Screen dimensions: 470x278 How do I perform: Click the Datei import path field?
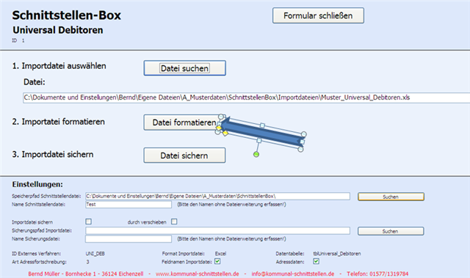tap(247, 98)
